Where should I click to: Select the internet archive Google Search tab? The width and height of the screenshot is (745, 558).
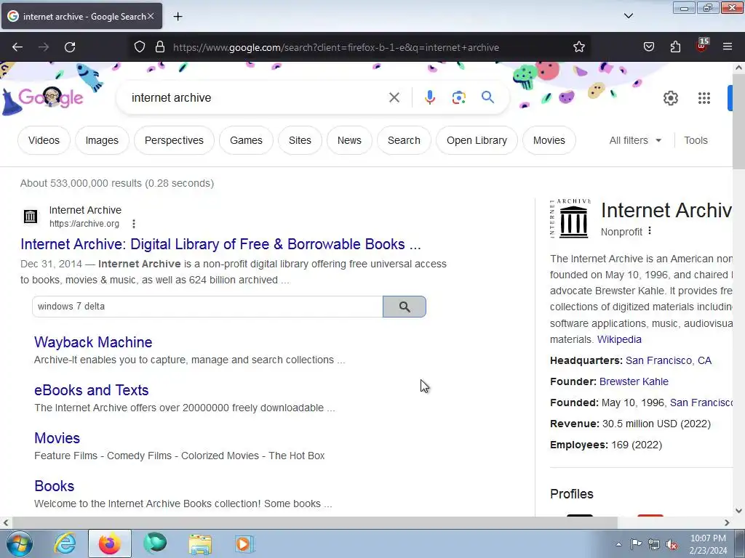(x=81, y=16)
